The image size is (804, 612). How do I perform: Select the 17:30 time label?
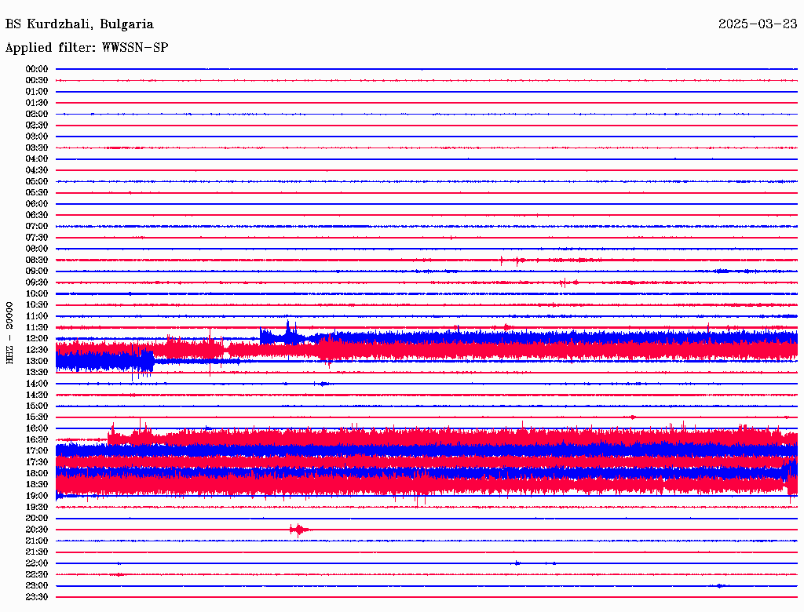click(37, 462)
